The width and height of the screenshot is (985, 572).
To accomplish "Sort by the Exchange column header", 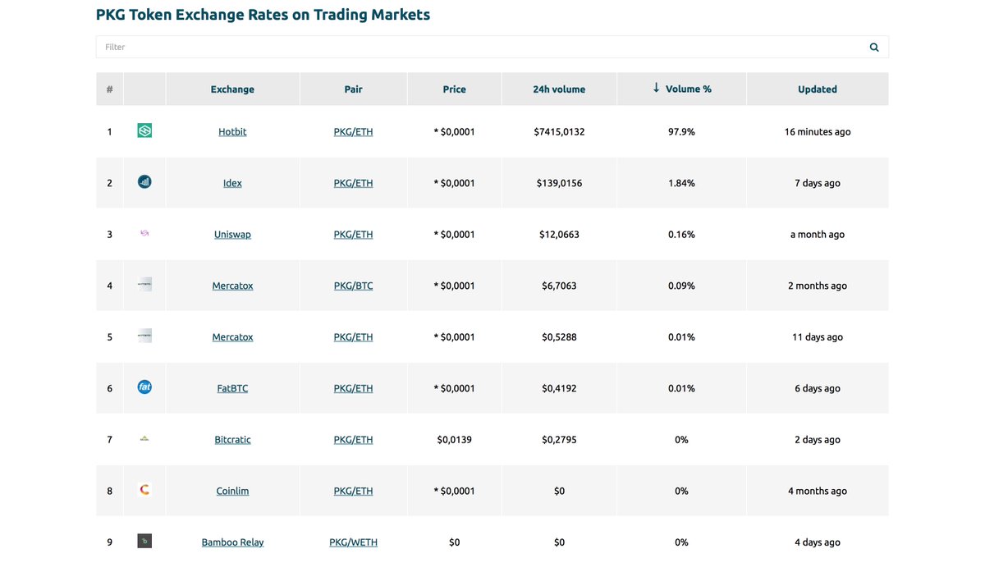I will pyautogui.click(x=232, y=89).
